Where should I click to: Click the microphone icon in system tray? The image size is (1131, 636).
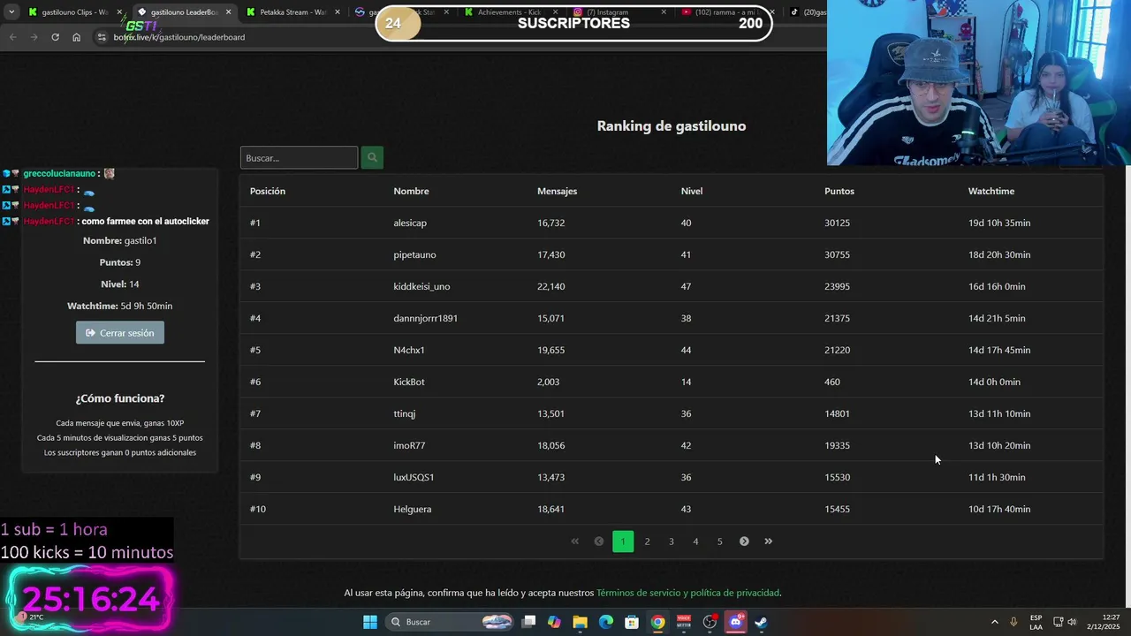(1013, 622)
